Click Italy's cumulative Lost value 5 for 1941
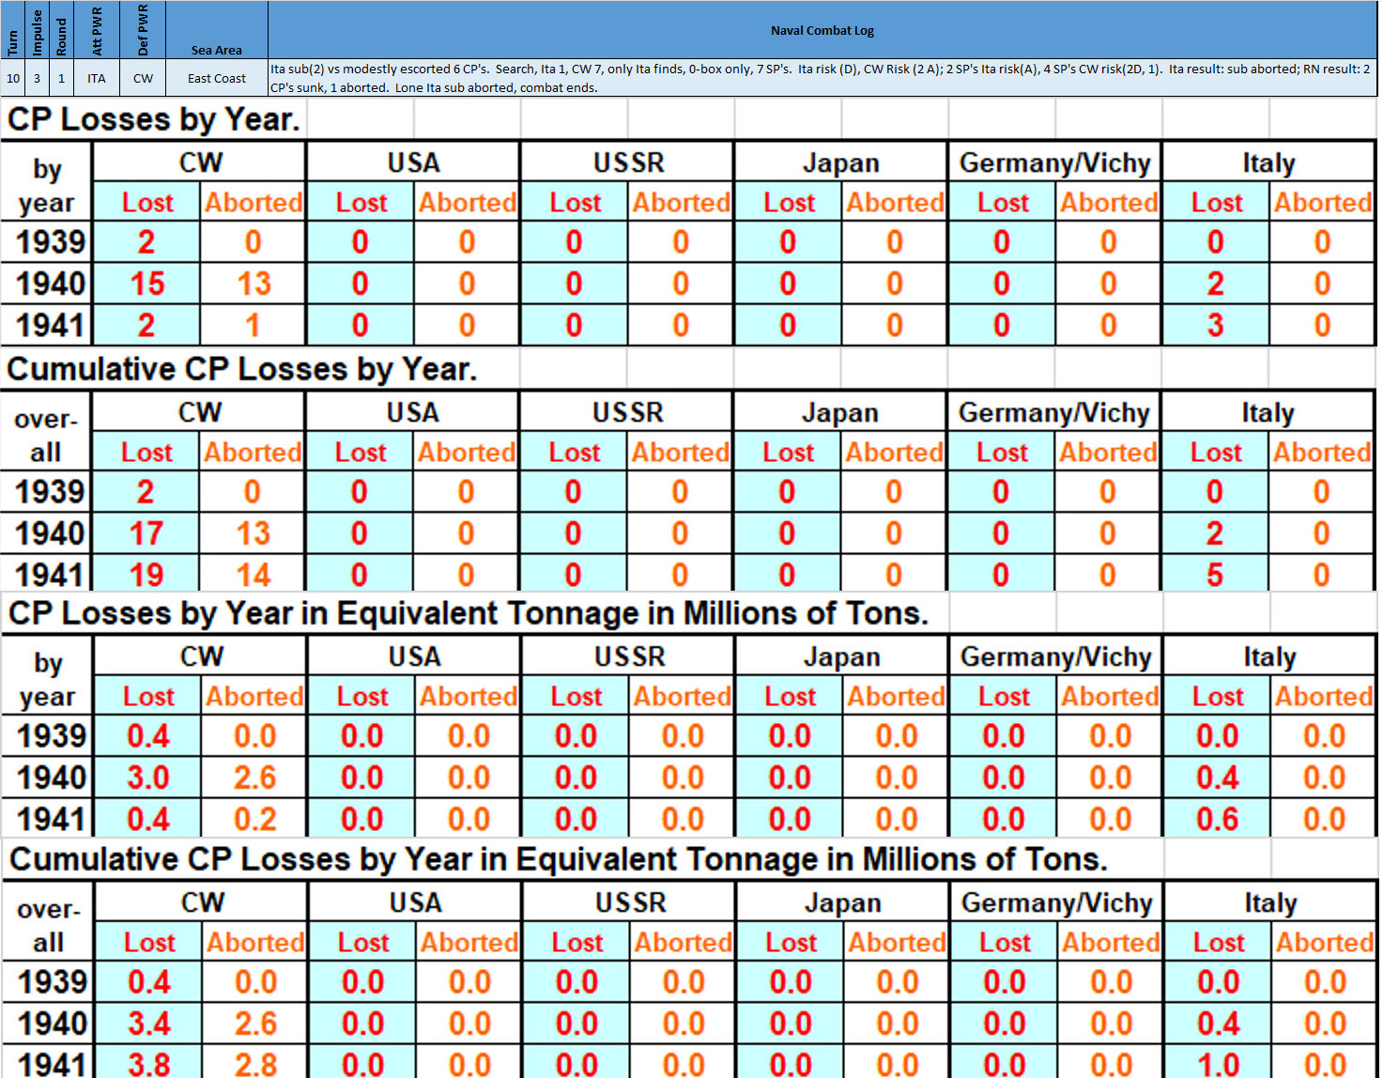This screenshot has width=1383, height=1078. pyautogui.click(x=1215, y=574)
